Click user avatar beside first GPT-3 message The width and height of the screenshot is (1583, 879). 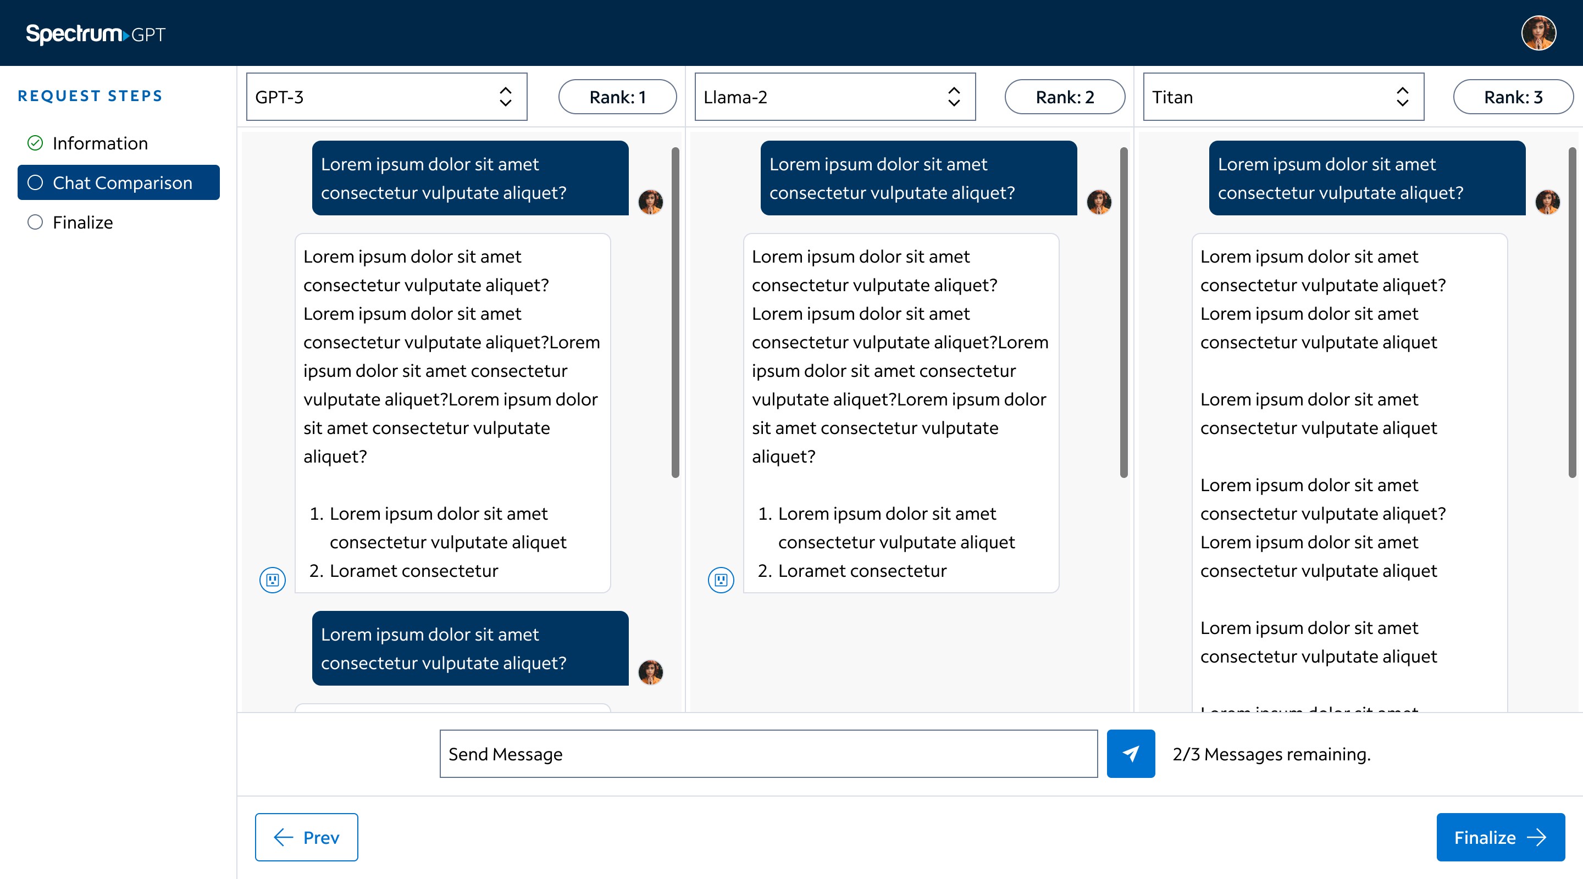pos(650,202)
